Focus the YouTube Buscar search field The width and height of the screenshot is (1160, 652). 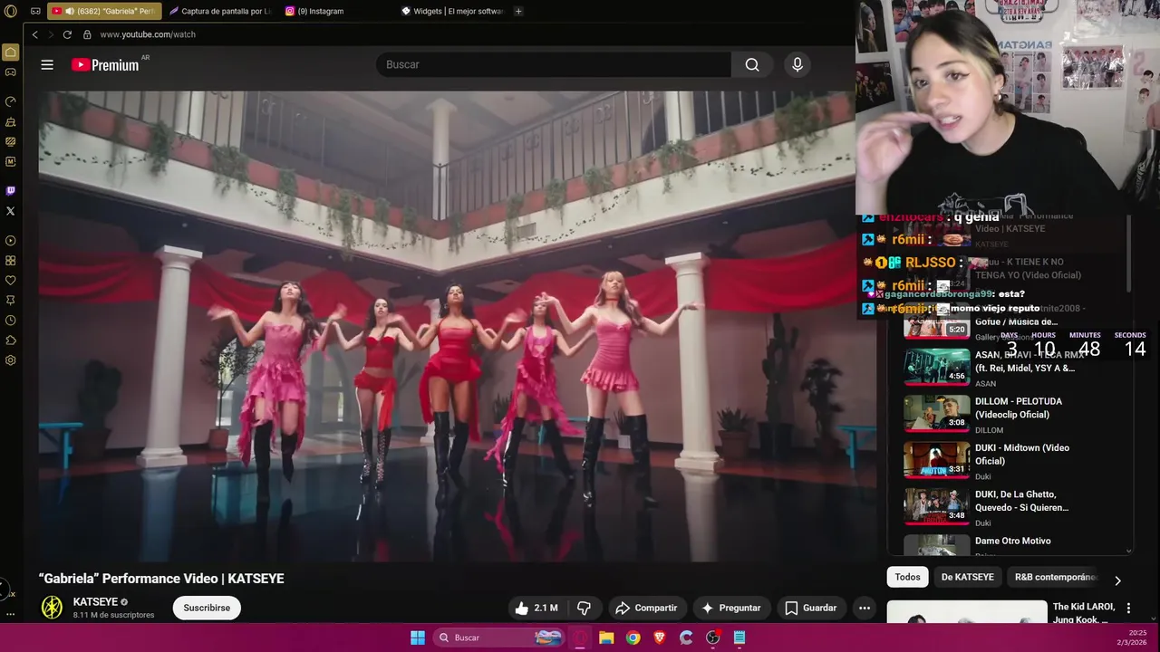554,64
